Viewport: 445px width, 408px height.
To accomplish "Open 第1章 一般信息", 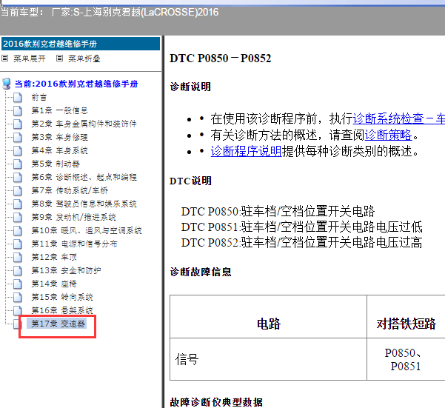I will [x=59, y=110].
